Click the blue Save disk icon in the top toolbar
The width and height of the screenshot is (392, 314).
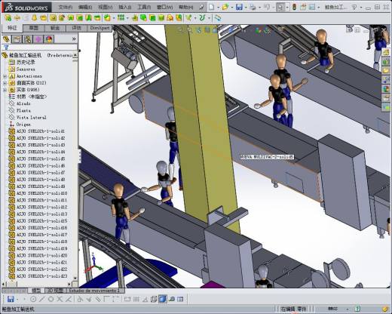click(239, 7)
